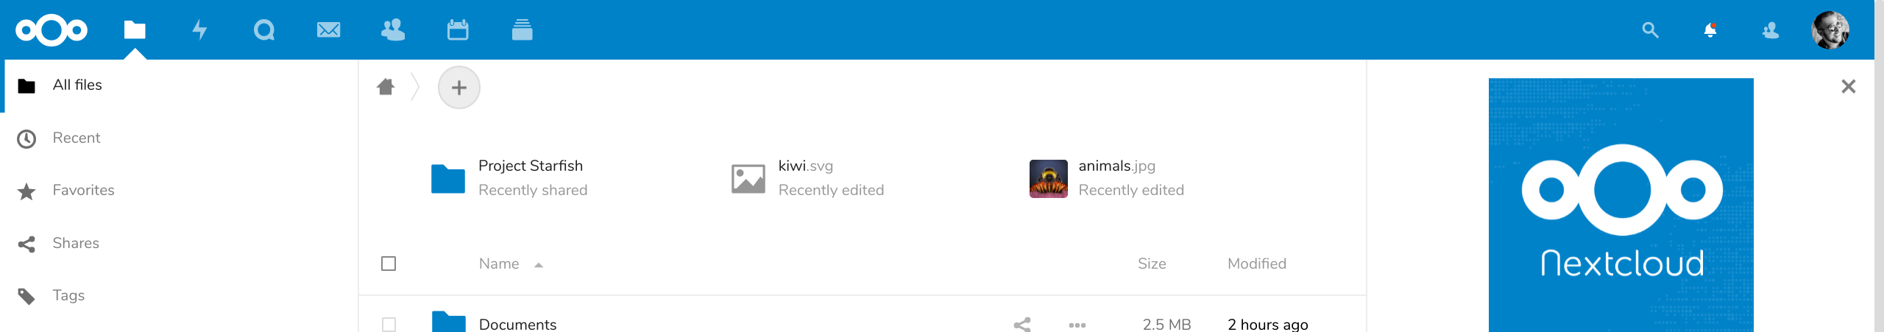This screenshot has height=332, width=1884.
Task: Open the Contacts app icon
Action: (393, 30)
